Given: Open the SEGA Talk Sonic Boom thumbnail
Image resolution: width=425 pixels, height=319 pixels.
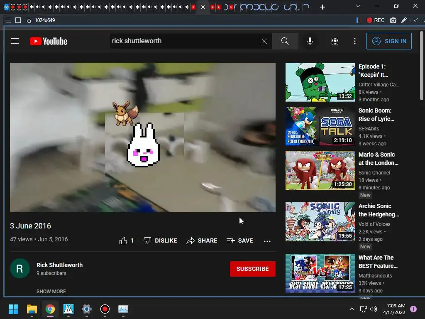Looking at the screenshot, I should (320, 126).
